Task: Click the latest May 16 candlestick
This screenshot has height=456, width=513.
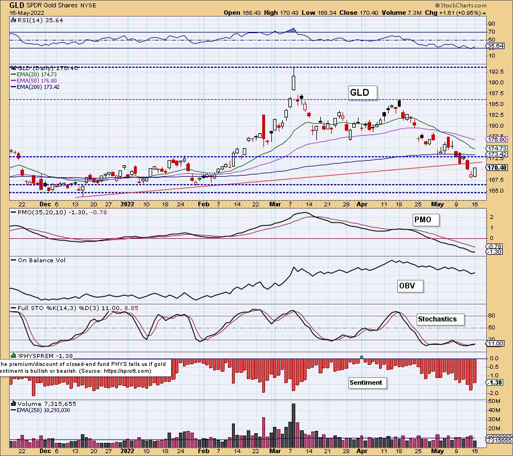Action: coord(475,172)
